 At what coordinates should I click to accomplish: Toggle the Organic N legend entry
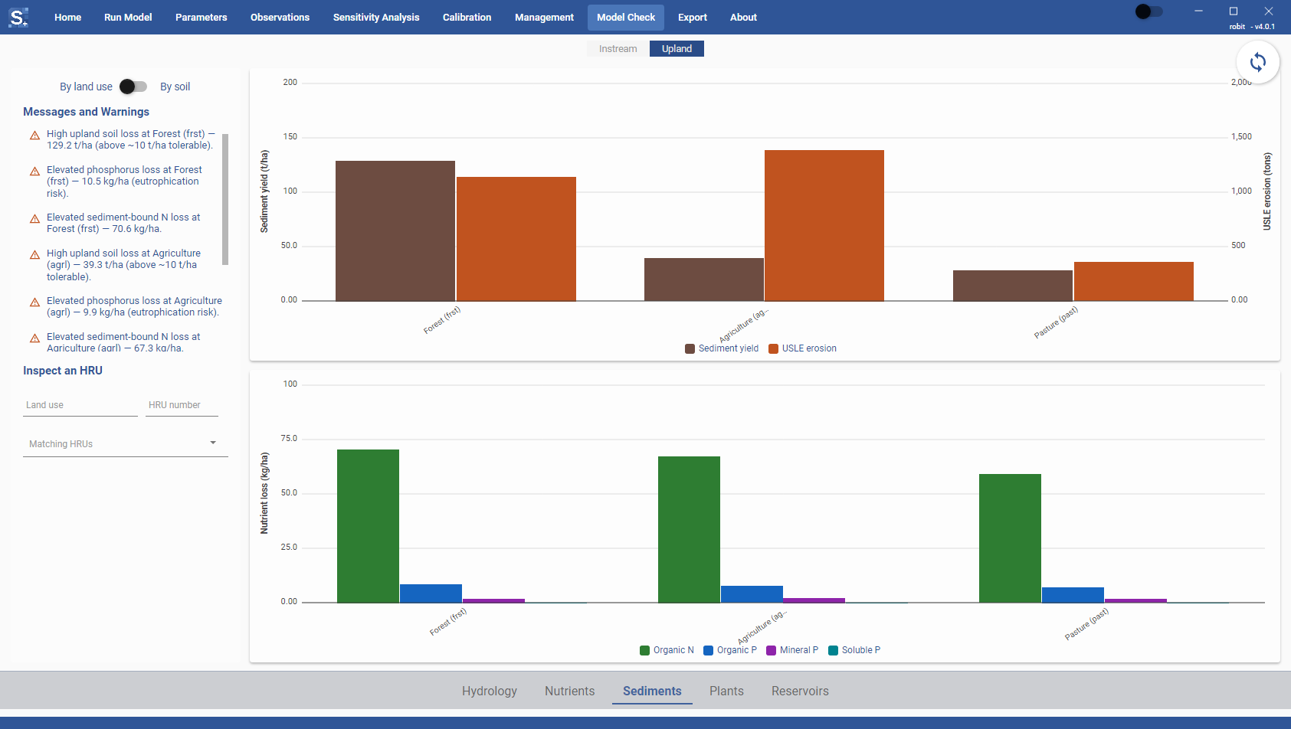point(667,650)
